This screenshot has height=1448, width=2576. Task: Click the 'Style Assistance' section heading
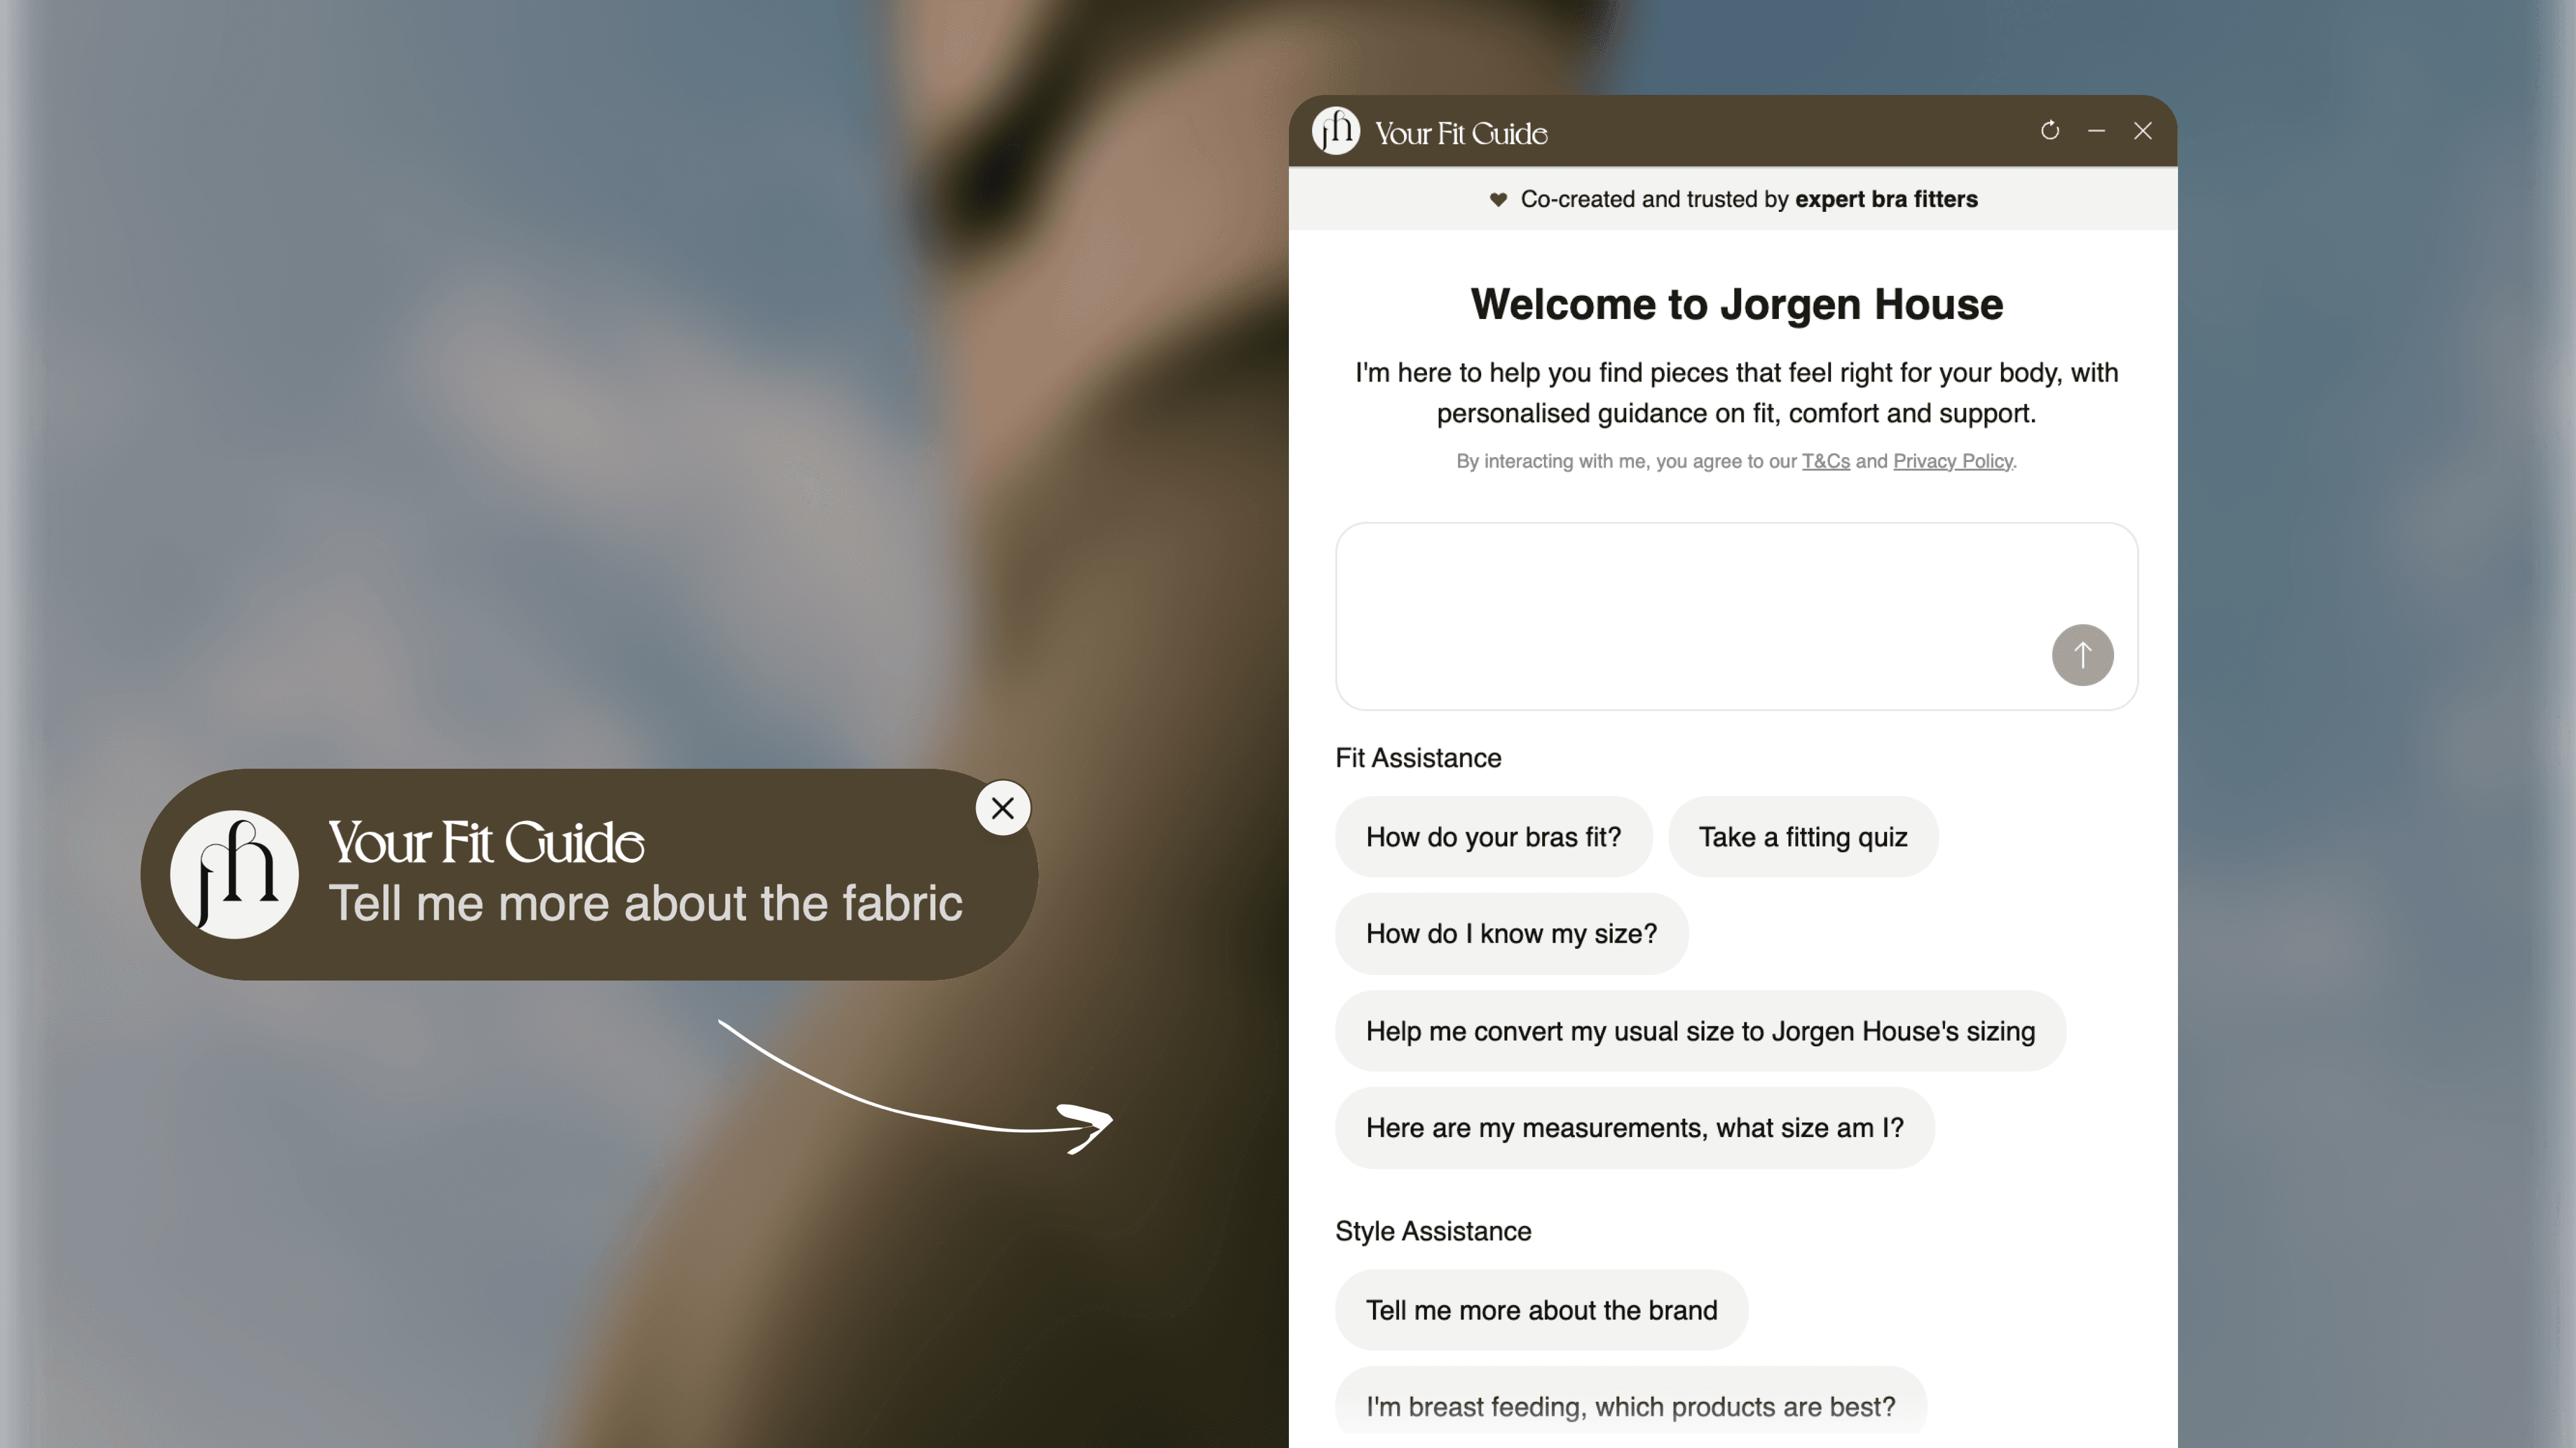click(x=1433, y=1231)
